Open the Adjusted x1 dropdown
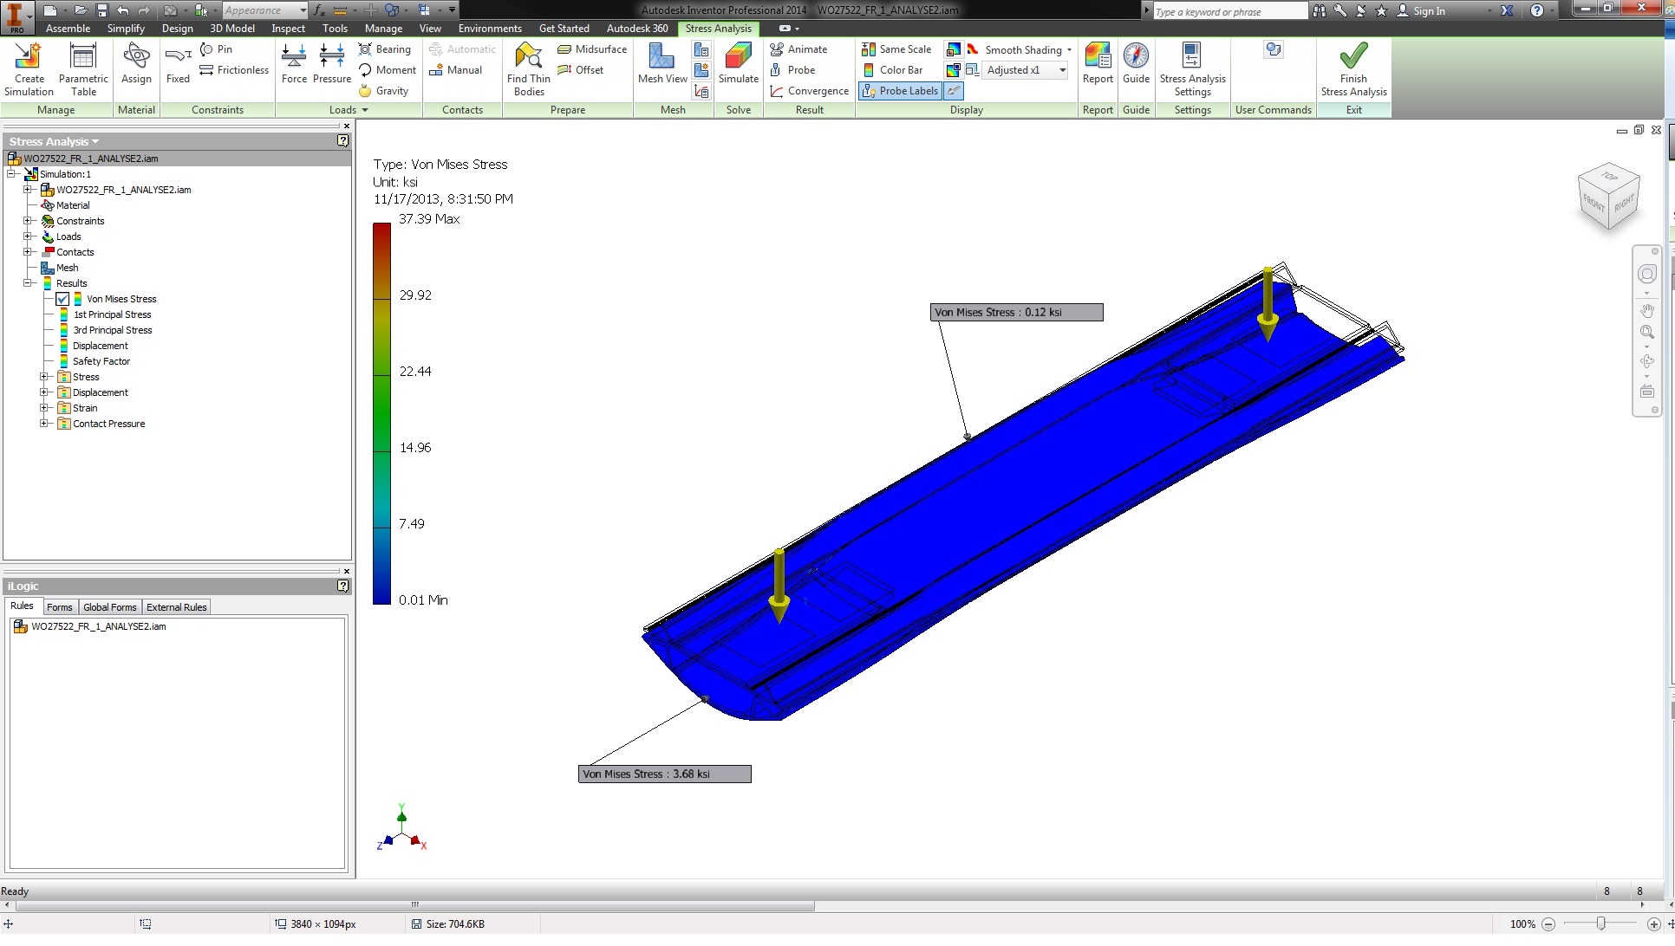The height and width of the screenshot is (946, 1675). tap(1062, 70)
